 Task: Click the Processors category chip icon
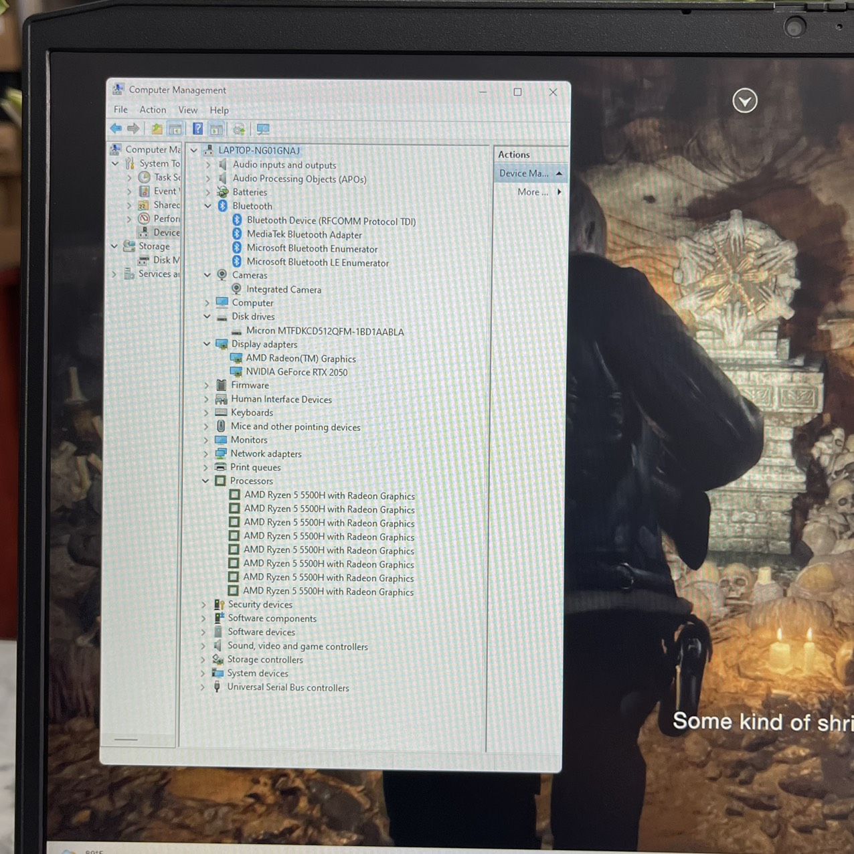[x=220, y=481]
